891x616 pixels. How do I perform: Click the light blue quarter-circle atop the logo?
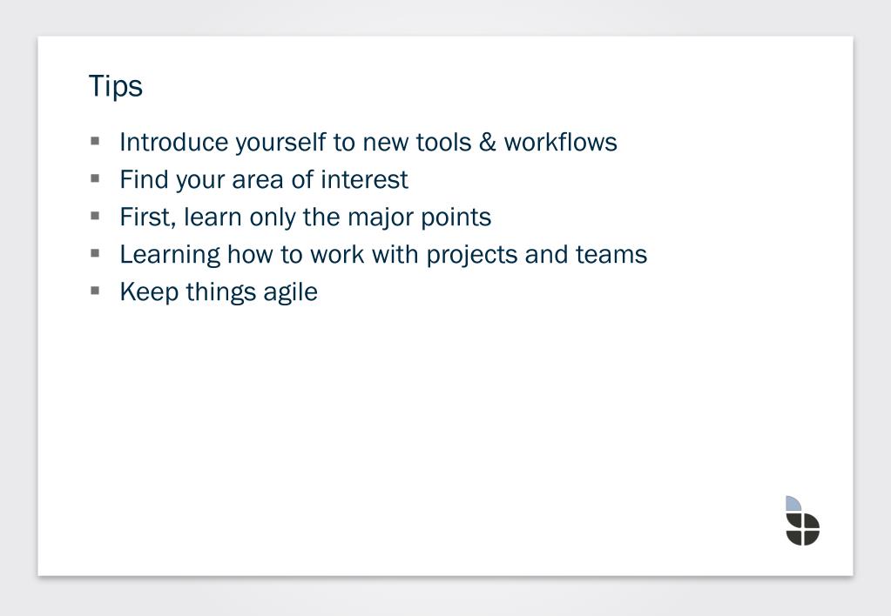(x=793, y=503)
